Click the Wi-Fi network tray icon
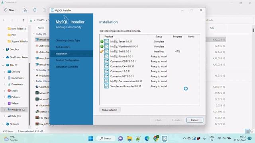Image resolution: width=255 pixels, height=143 pixels. [x=220, y=138]
